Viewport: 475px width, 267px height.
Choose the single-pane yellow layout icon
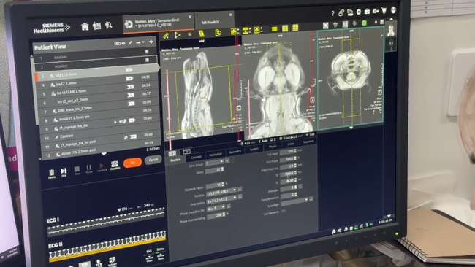(x=275, y=29)
